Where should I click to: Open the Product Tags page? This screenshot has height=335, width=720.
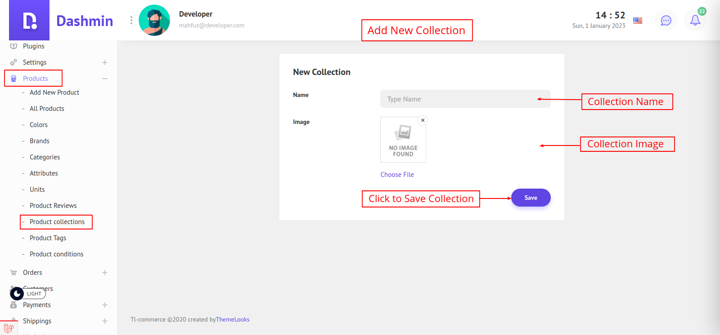point(48,238)
